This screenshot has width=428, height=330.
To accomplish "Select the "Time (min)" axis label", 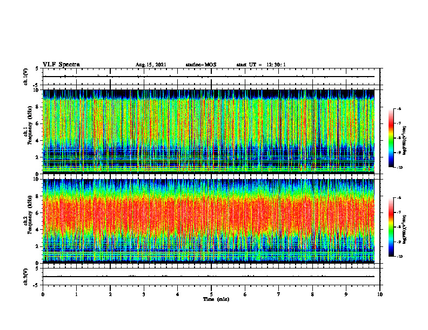I will tap(216, 299).
